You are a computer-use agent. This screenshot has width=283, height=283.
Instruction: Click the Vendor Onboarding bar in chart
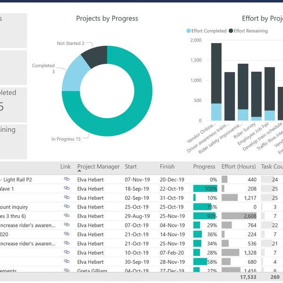(216, 80)
